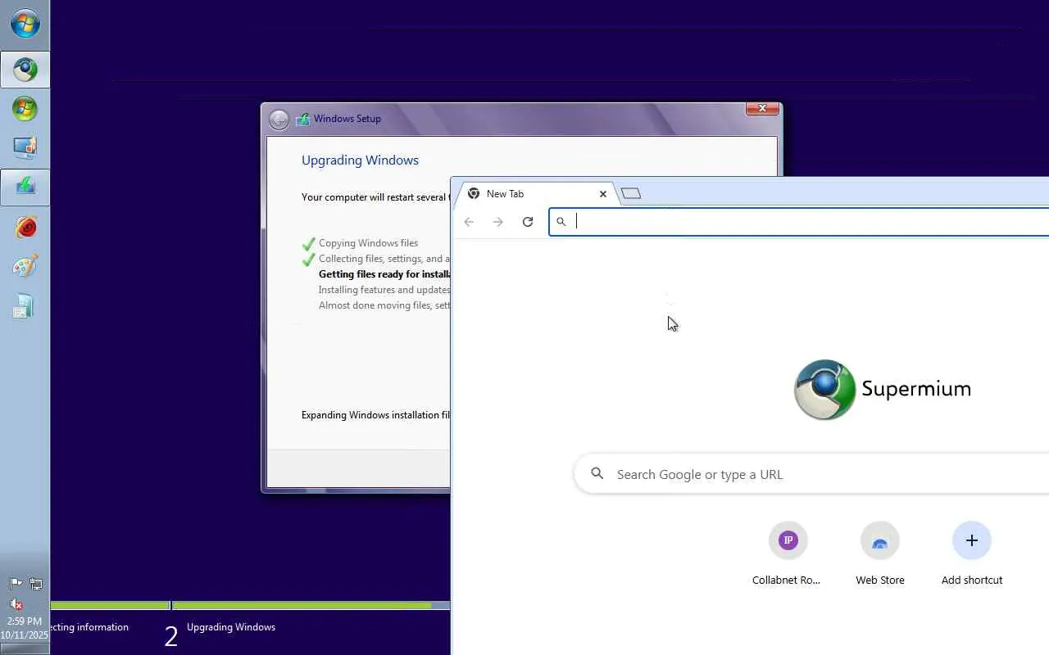1049x655 pixels.
Task: Open Paint from the taskbar
Action: [25, 266]
